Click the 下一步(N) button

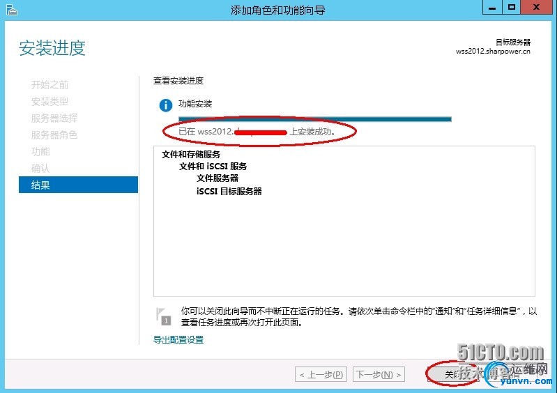pyautogui.click(x=379, y=375)
